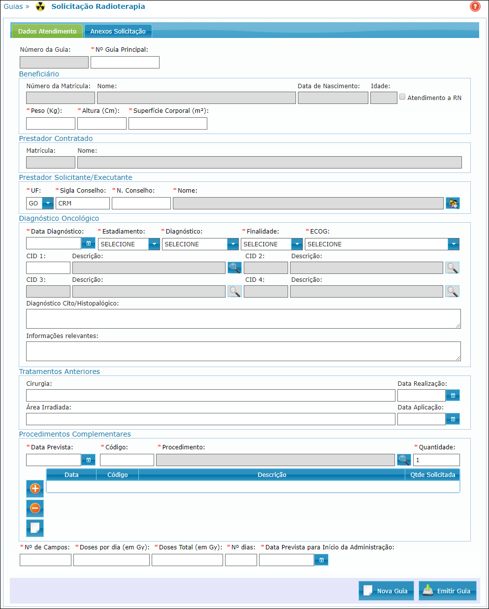Click the CID 1 magnifier search icon
The height and width of the screenshot is (609, 489).
pos(234,268)
